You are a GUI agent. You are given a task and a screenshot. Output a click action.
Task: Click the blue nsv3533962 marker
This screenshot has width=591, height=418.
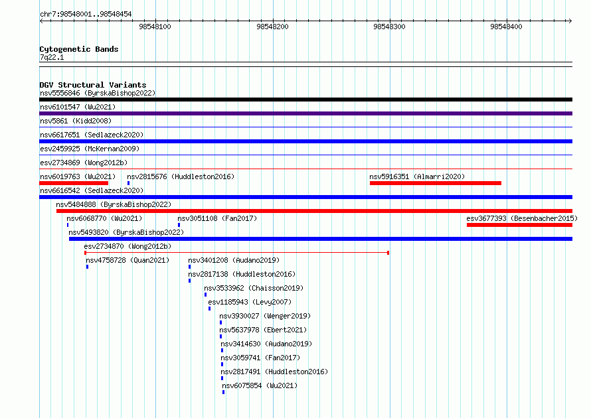[x=205, y=295]
